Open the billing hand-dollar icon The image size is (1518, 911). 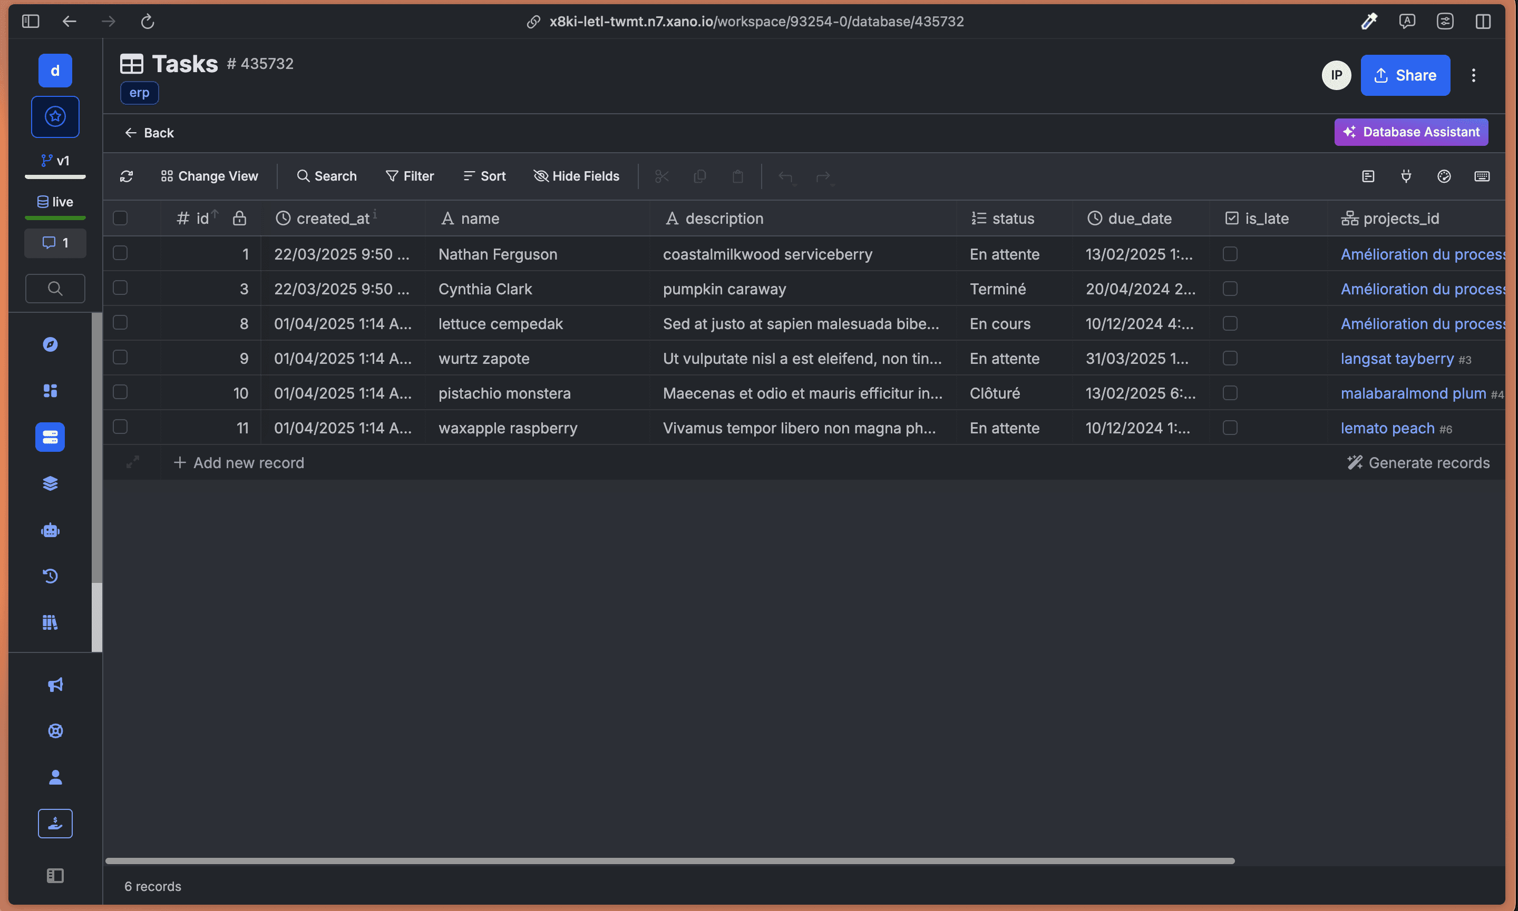pyautogui.click(x=55, y=823)
